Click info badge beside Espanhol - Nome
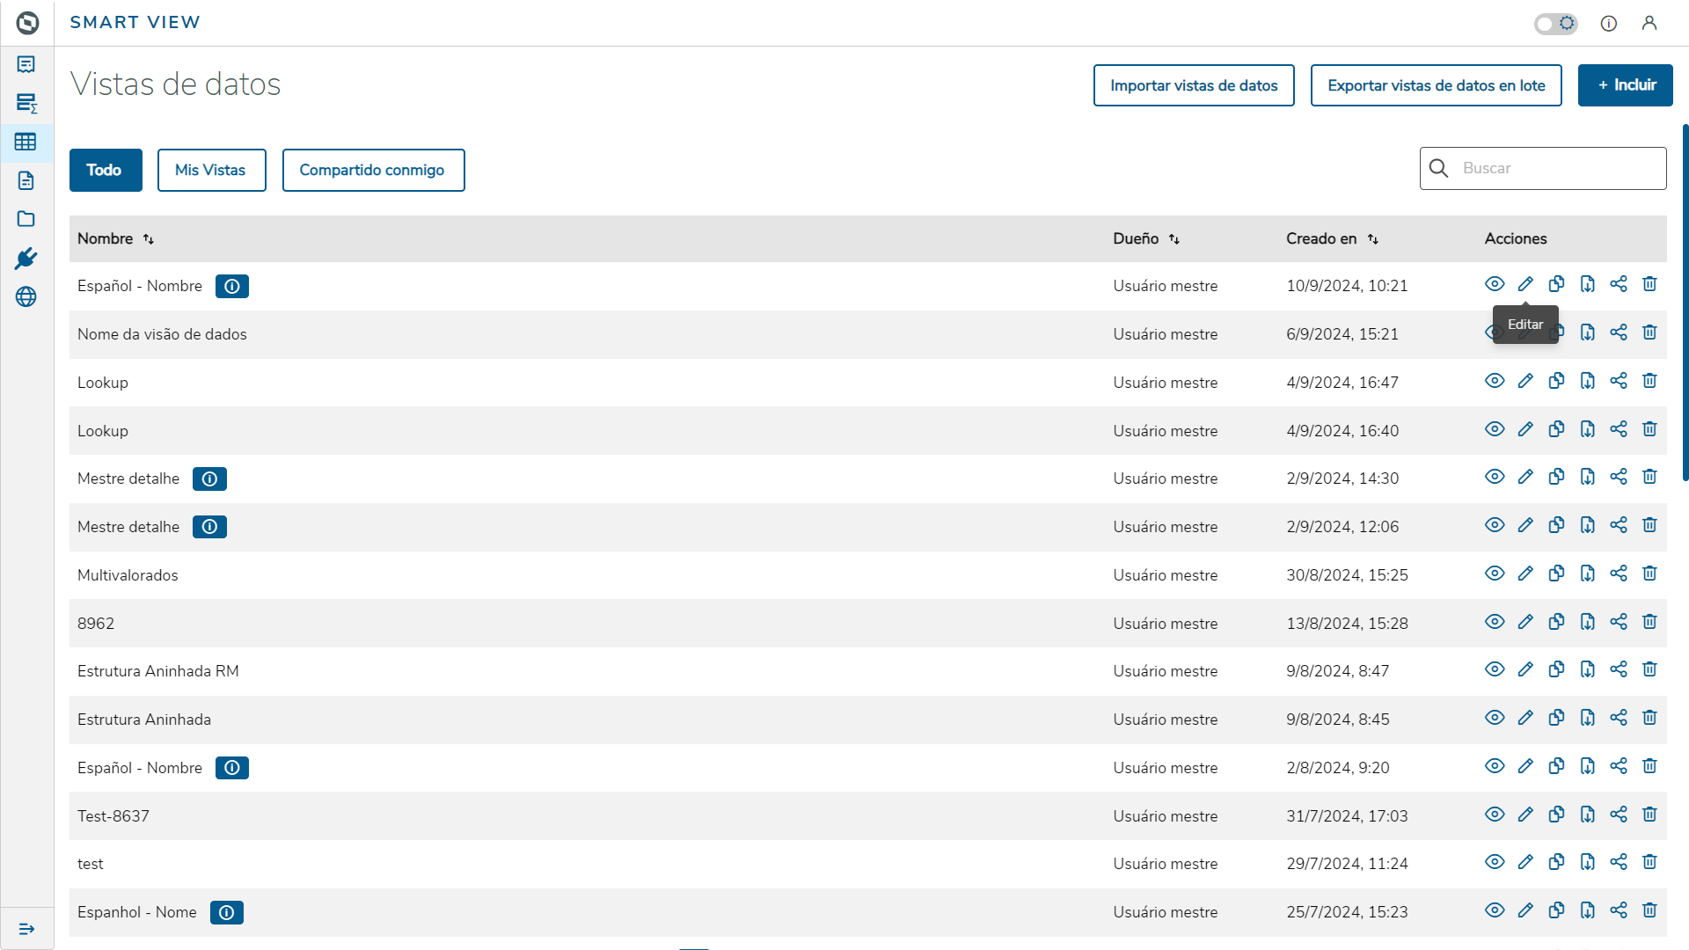Viewport: 1689px width, 950px height. pos(226,913)
